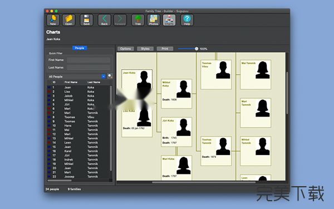Image resolution: width=334 pixels, height=209 pixels.
Task: Open Help with the question mark icon
Action: click(x=187, y=20)
